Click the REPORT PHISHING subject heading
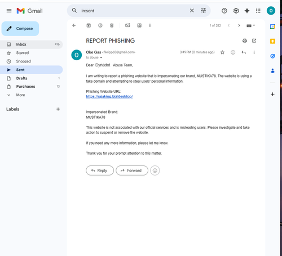Image resolution: width=282 pixels, height=256 pixels. (x=111, y=41)
